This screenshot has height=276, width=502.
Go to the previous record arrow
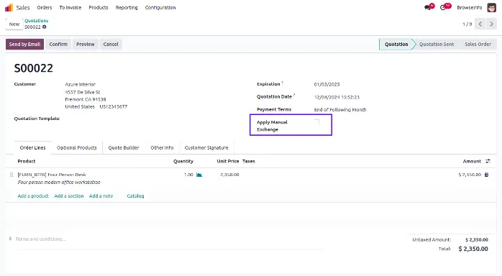click(x=480, y=24)
